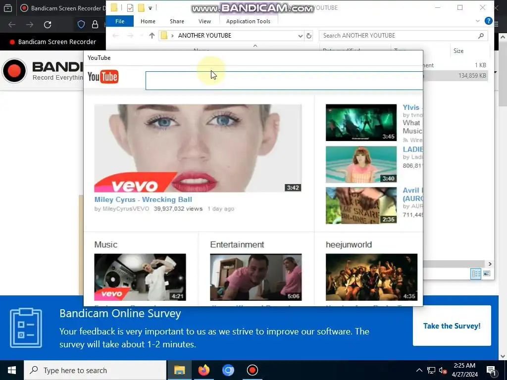Click the browser shield tracking protection icon
Image resolution: width=507 pixels, height=380 pixels.
[x=81, y=25]
